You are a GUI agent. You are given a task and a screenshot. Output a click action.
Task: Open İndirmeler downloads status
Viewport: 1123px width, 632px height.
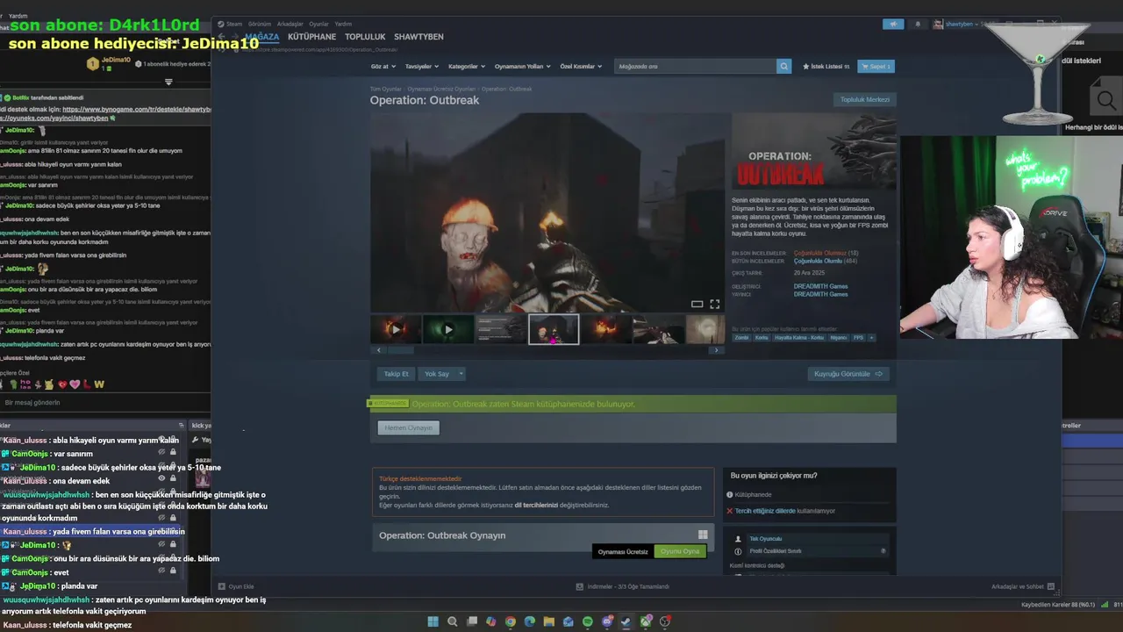623,586
